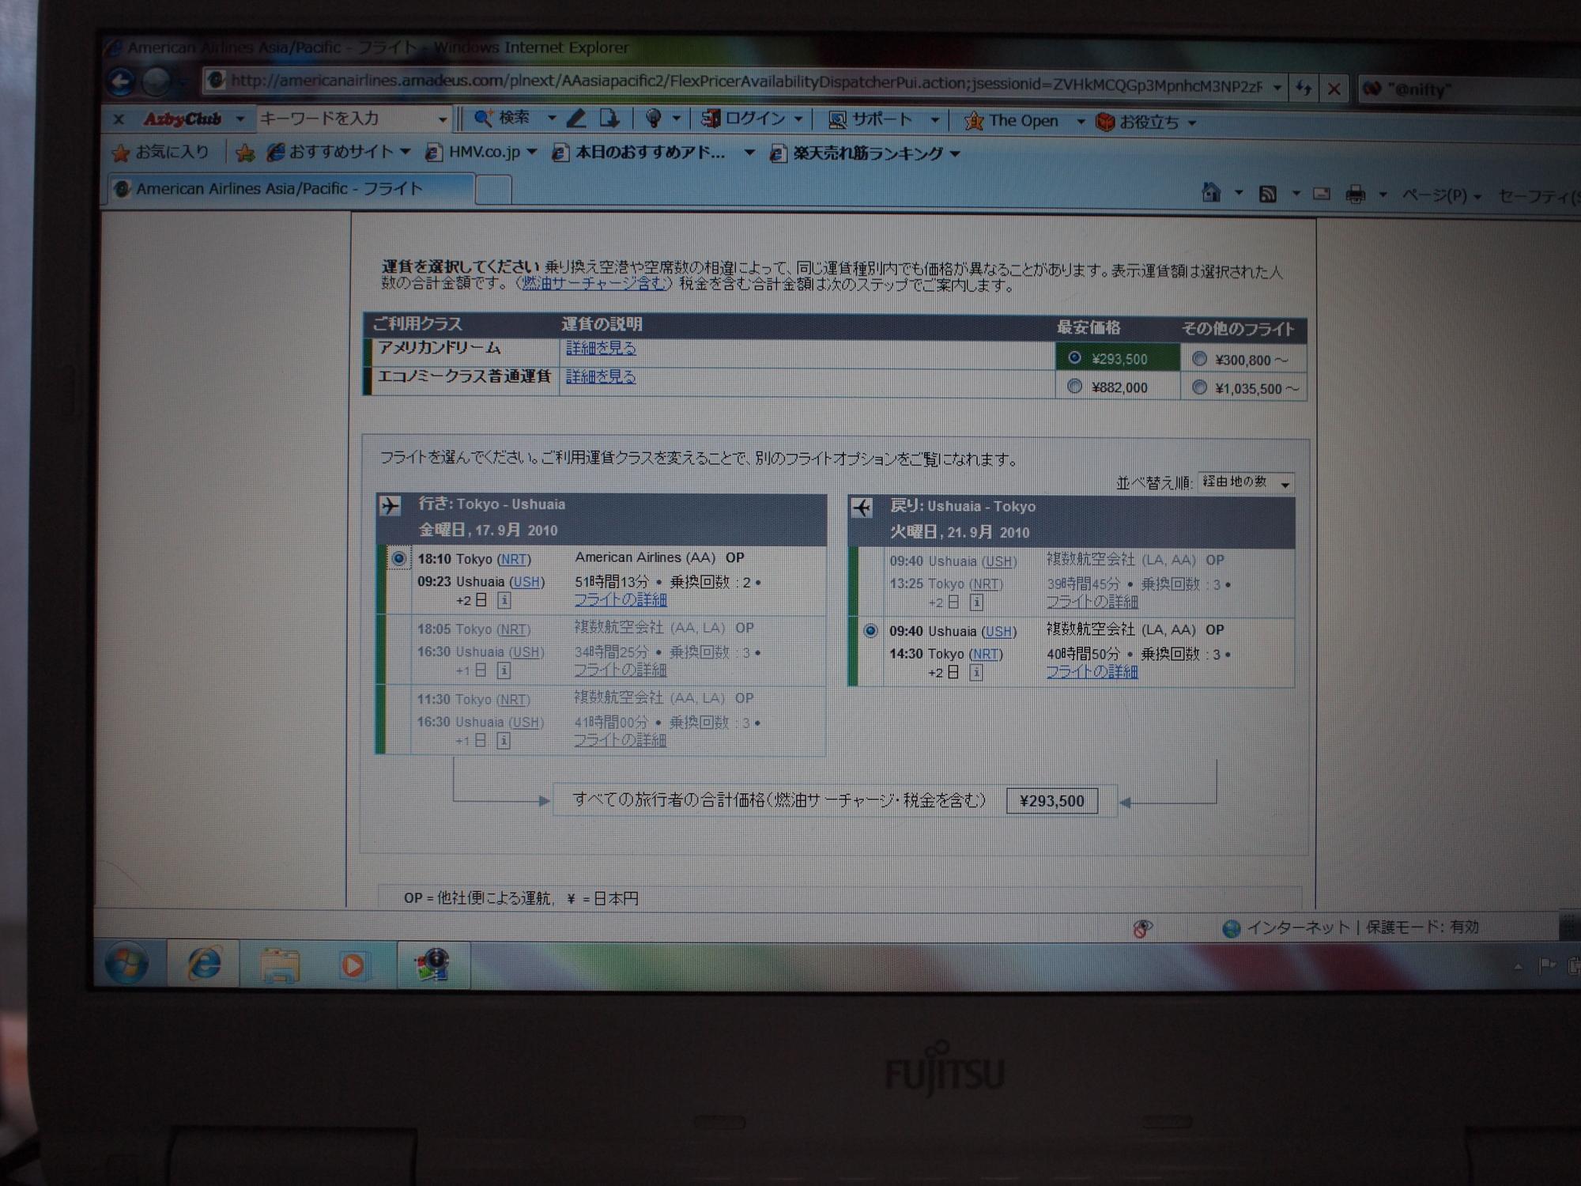Select the 18:10 Tokyo departure flight radio
1581x1186 pixels.
coord(399,559)
